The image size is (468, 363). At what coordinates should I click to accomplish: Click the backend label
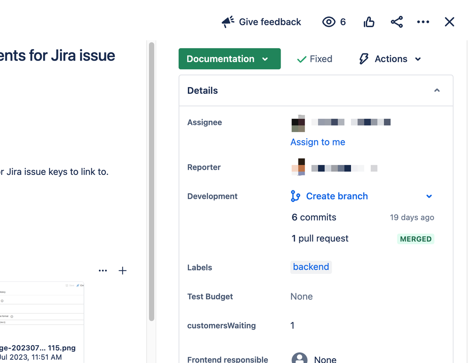(x=311, y=267)
